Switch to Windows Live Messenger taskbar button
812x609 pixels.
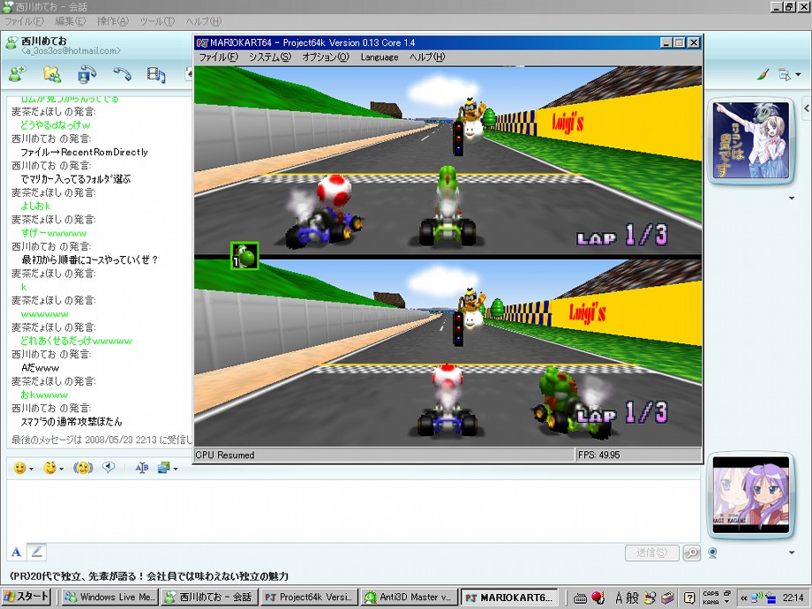click(109, 598)
